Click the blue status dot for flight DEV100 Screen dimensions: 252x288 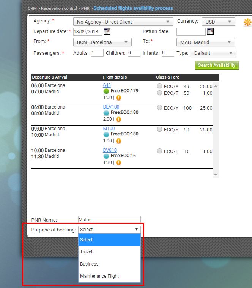pyautogui.click(x=106, y=113)
